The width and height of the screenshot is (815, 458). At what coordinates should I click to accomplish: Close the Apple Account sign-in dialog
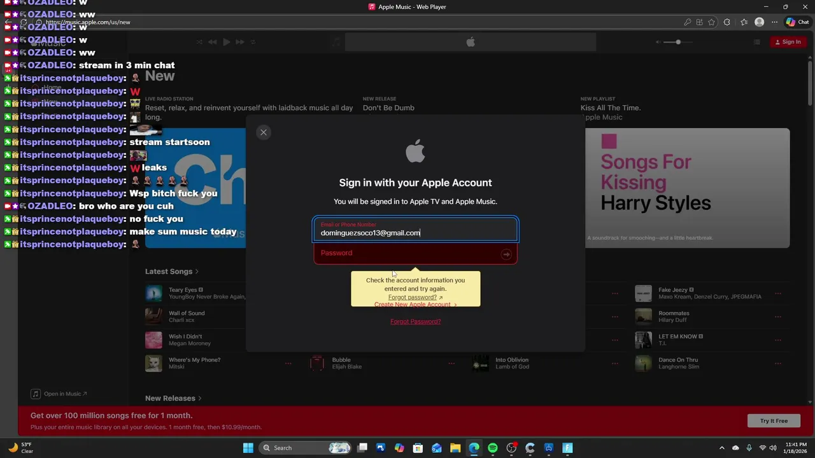pyautogui.click(x=264, y=132)
